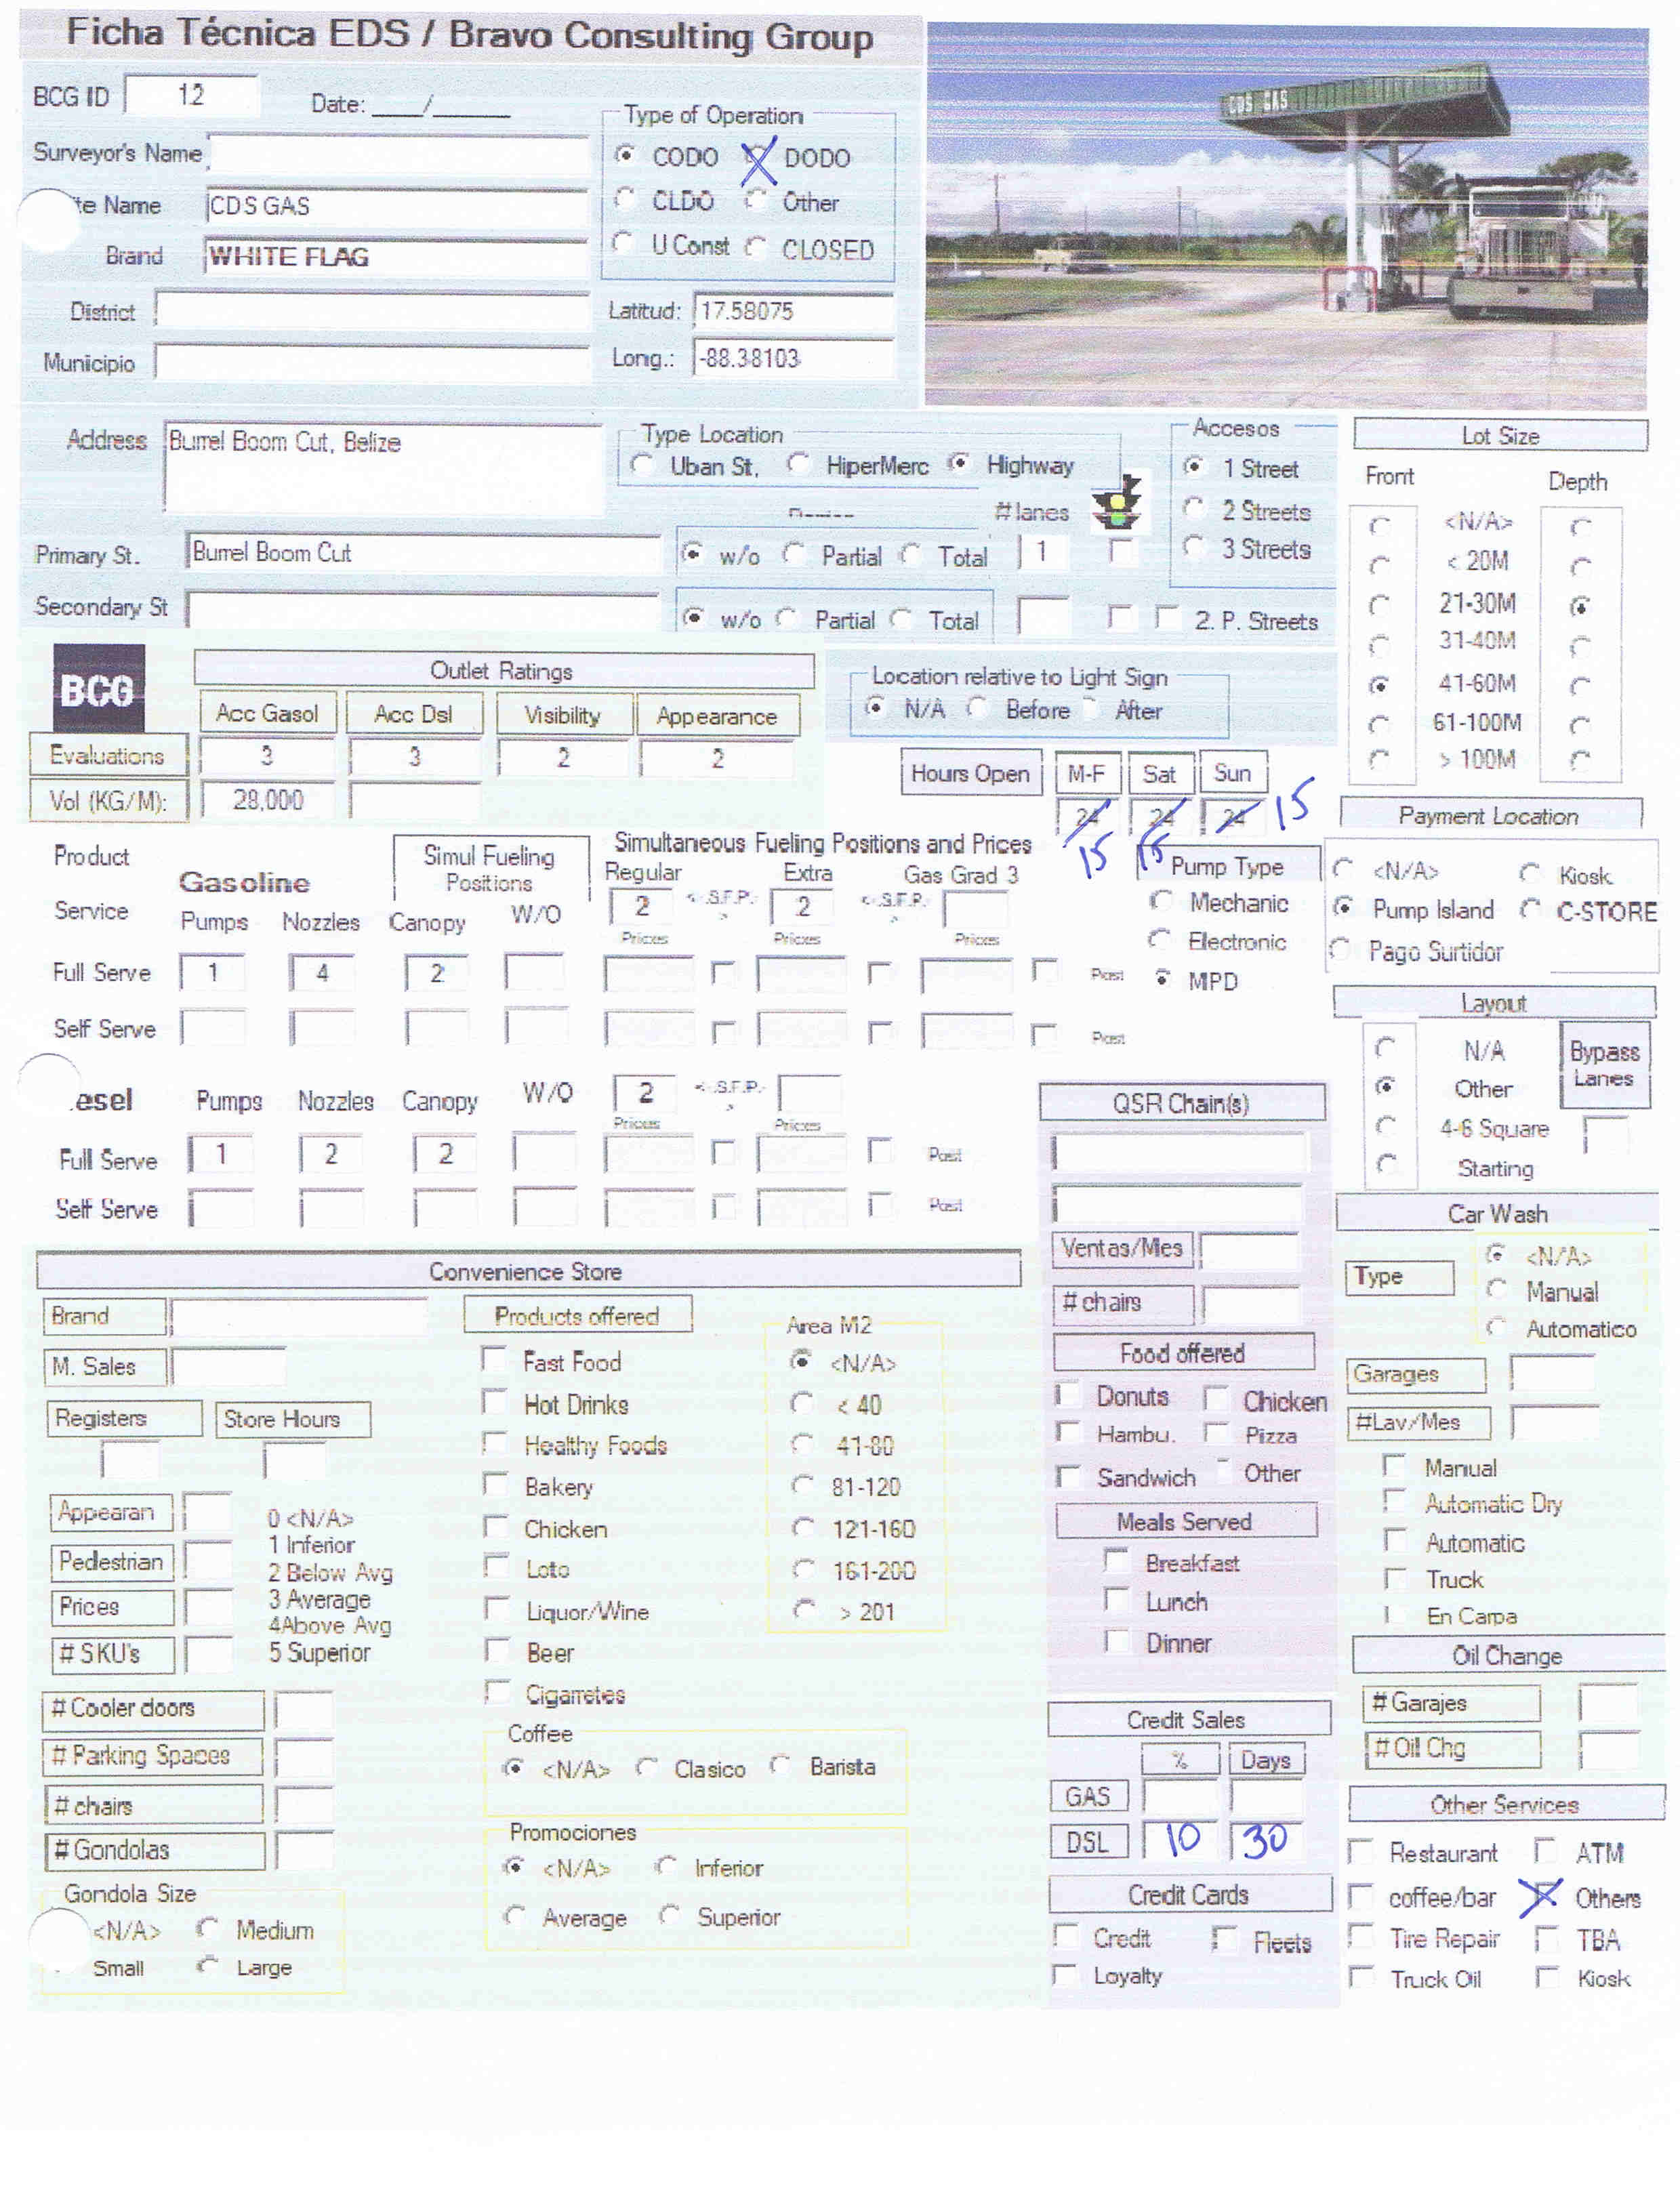Click the Evaluations button

108,755
